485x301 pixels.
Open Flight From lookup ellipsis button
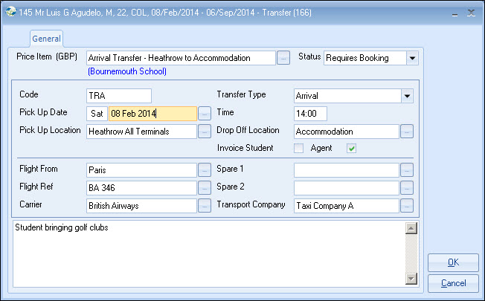[x=205, y=170]
